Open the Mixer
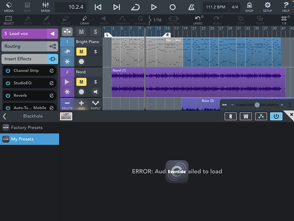This screenshot has width=294, height=221. (45, 7)
